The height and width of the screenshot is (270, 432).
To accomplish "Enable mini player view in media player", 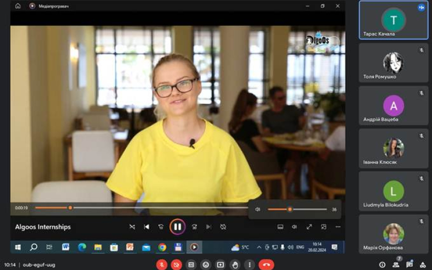I will point(323,227).
